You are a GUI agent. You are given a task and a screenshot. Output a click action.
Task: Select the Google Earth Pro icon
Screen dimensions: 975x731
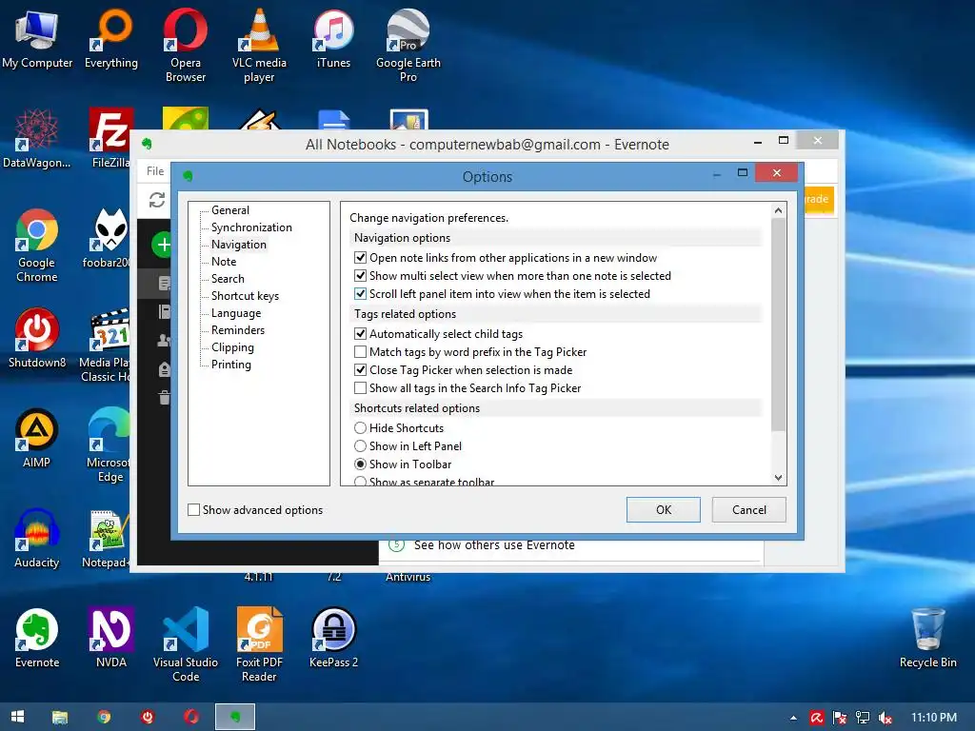[x=408, y=45]
